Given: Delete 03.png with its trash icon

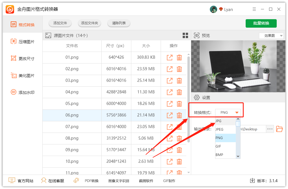Looking at the screenshot, I should click(x=179, y=81).
